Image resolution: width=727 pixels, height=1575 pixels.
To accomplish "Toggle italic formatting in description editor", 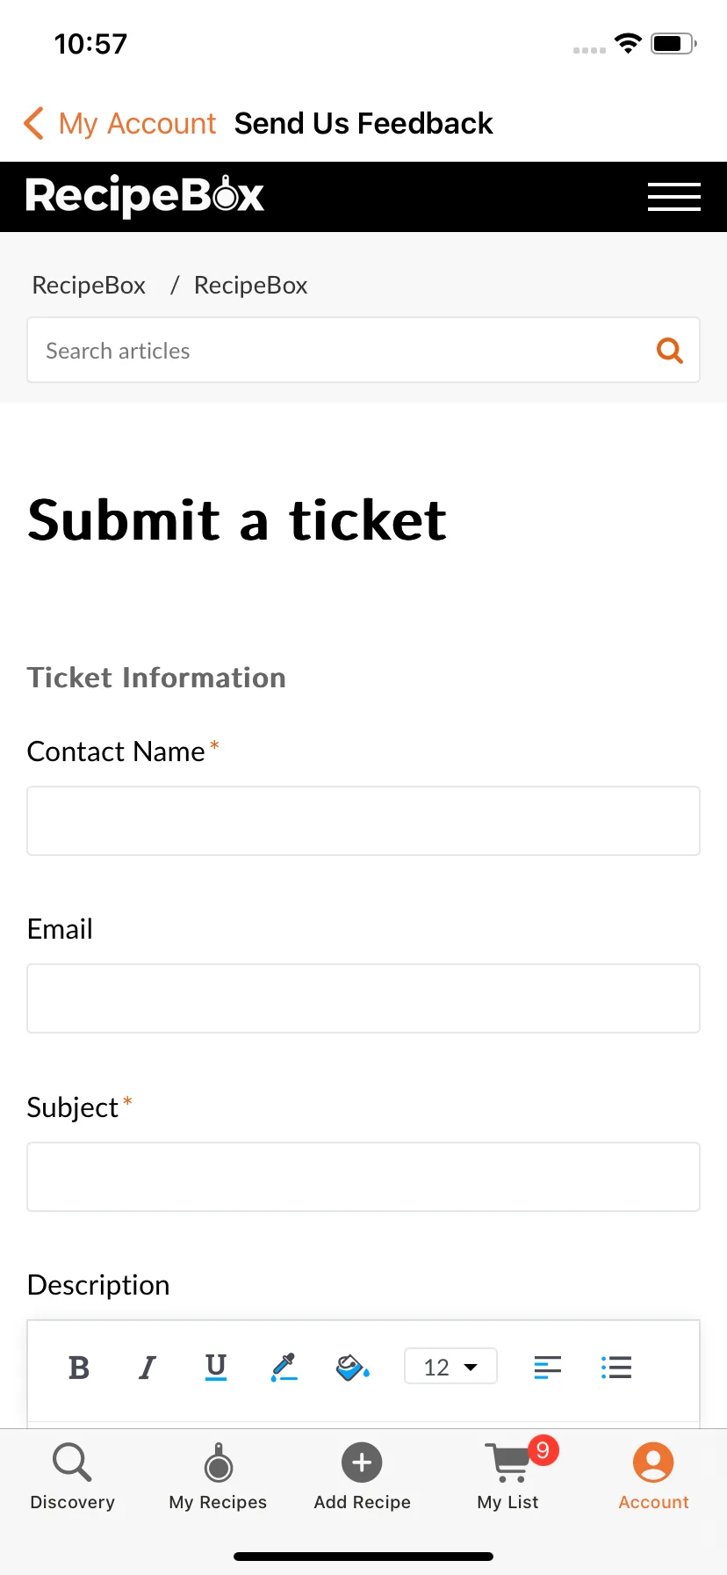I will 148,1368.
